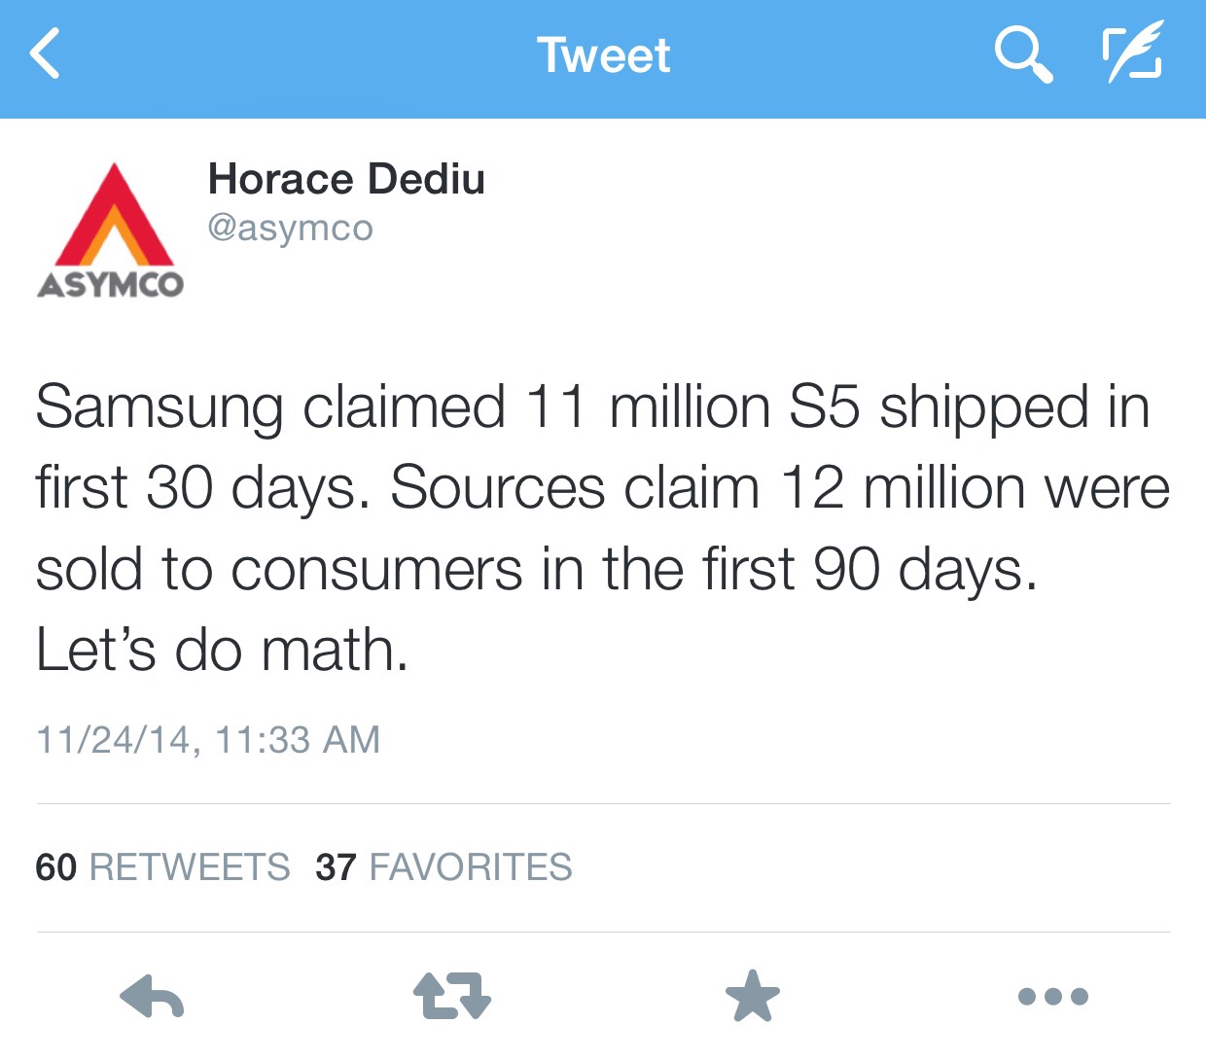The height and width of the screenshot is (1059, 1206).
Task: Tap the ASYMCO wordmark under logo
Action: point(111,285)
